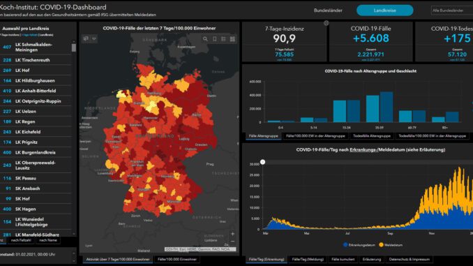Open the Erläuterung tab
Viewport: 473px width, 266px height.
click(x=372, y=259)
